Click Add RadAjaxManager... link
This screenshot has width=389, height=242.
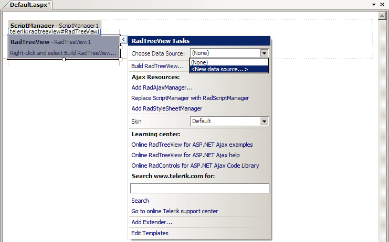162,87
